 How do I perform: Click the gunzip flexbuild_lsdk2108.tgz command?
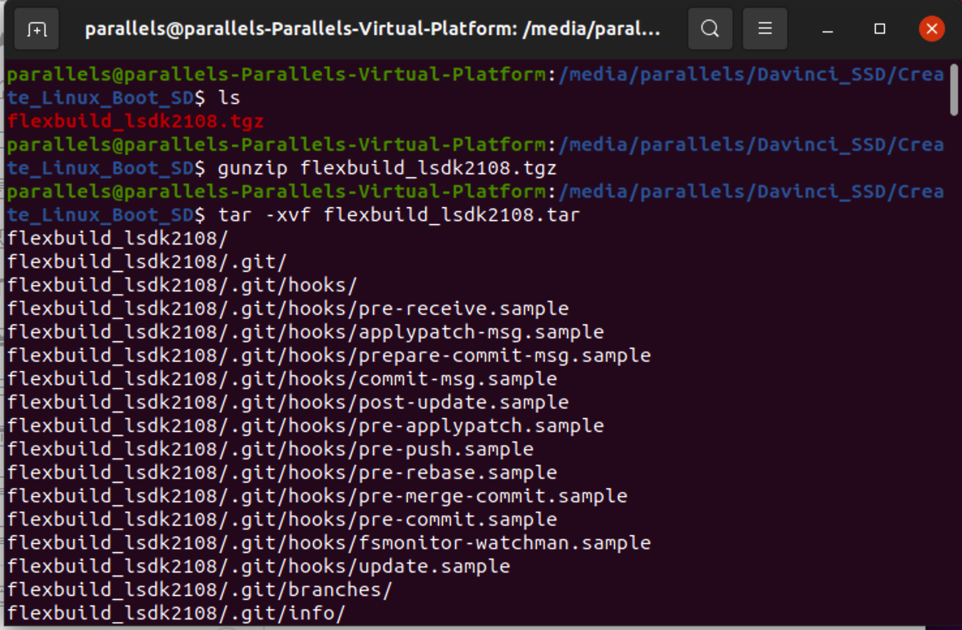pos(386,168)
